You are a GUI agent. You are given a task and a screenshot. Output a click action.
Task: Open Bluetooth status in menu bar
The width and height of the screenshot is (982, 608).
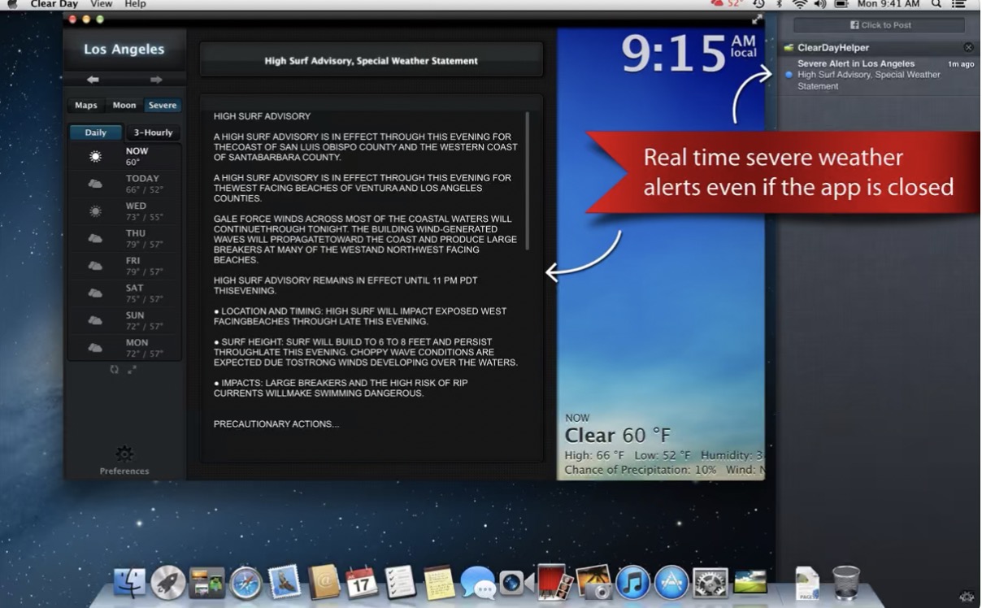pos(780,4)
